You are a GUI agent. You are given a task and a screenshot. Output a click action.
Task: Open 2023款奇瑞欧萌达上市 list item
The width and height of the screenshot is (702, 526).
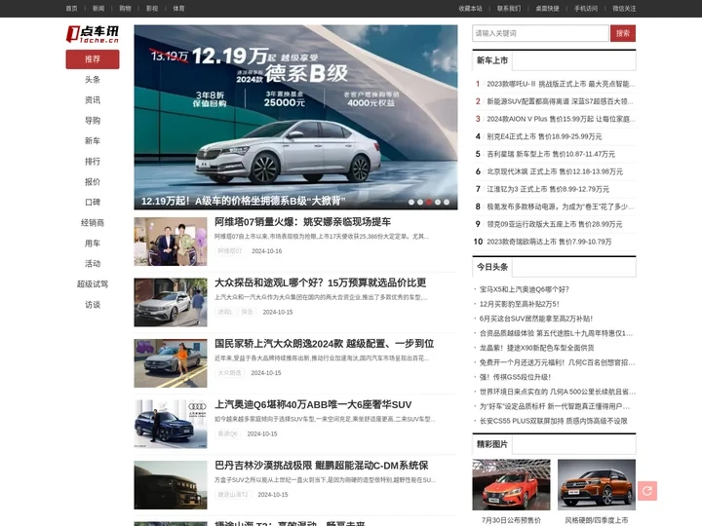pos(549,242)
